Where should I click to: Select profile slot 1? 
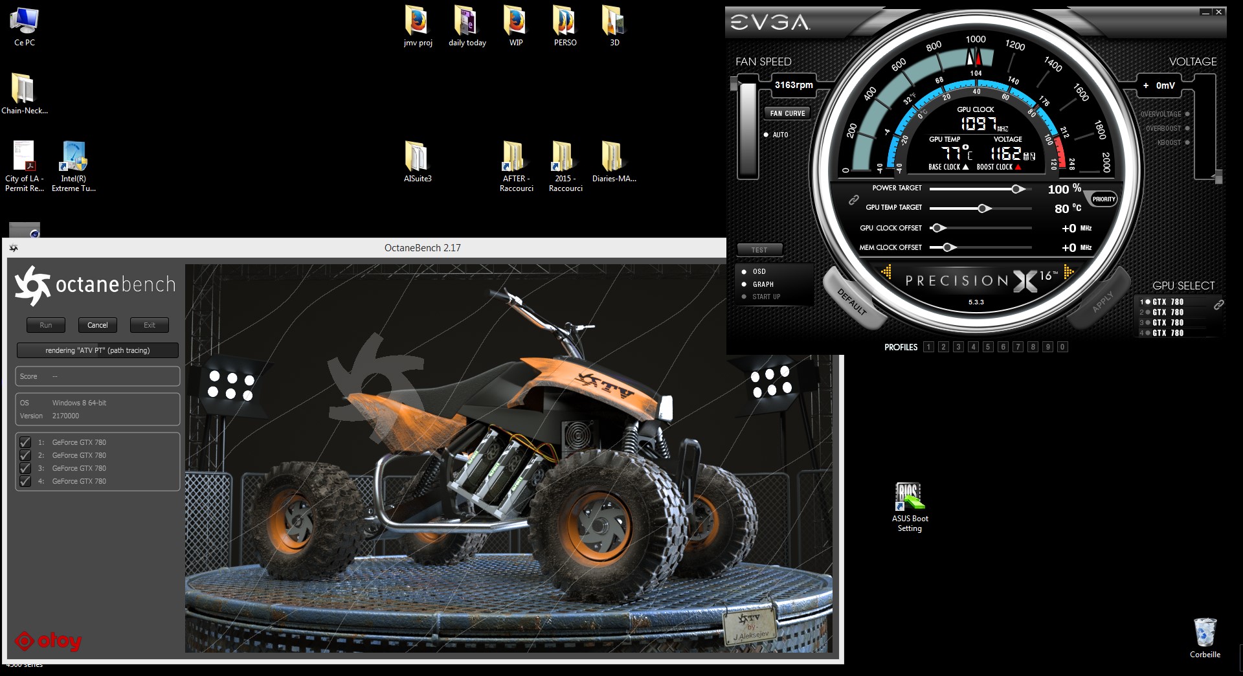click(928, 347)
